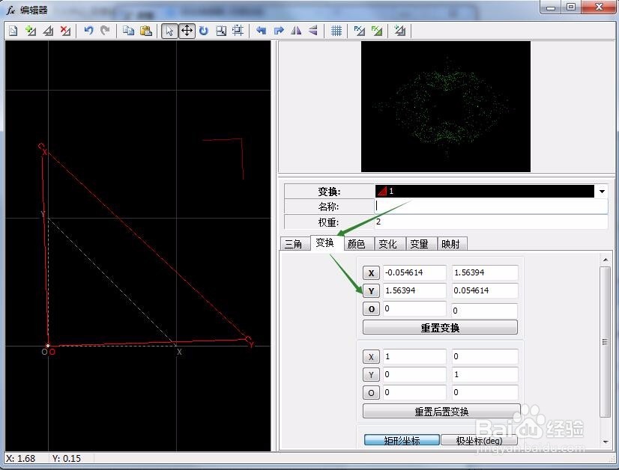Flip the triangle vertically
Image resolution: width=619 pixels, height=470 pixels.
(x=312, y=31)
